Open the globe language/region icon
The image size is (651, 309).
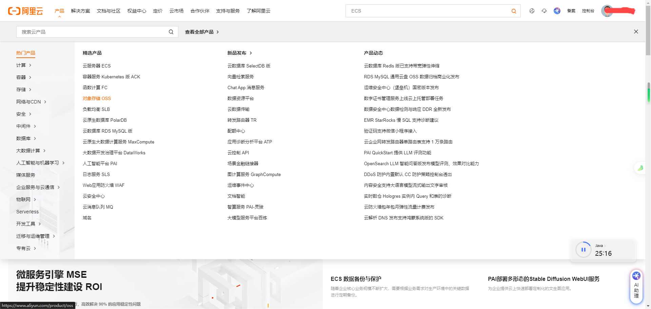(x=532, y=11)
